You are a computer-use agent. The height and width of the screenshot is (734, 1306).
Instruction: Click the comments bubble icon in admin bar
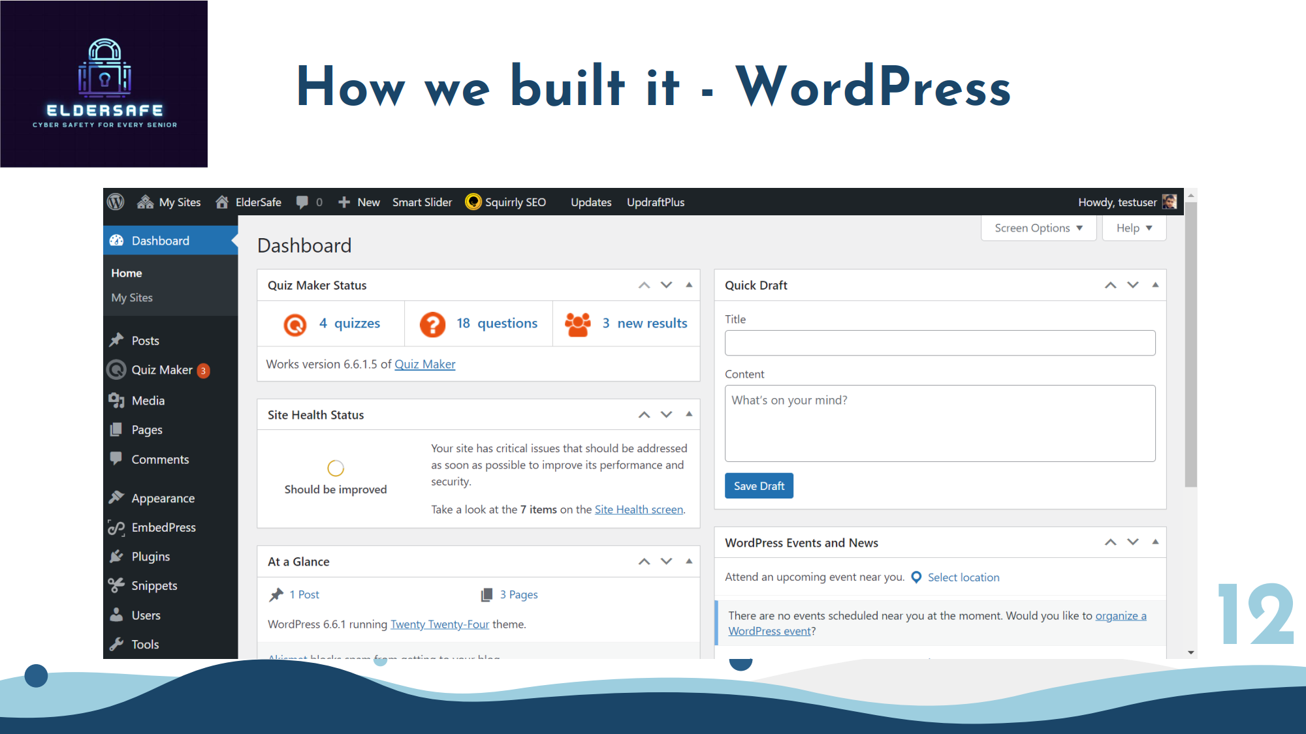click(x=302, y=202)
